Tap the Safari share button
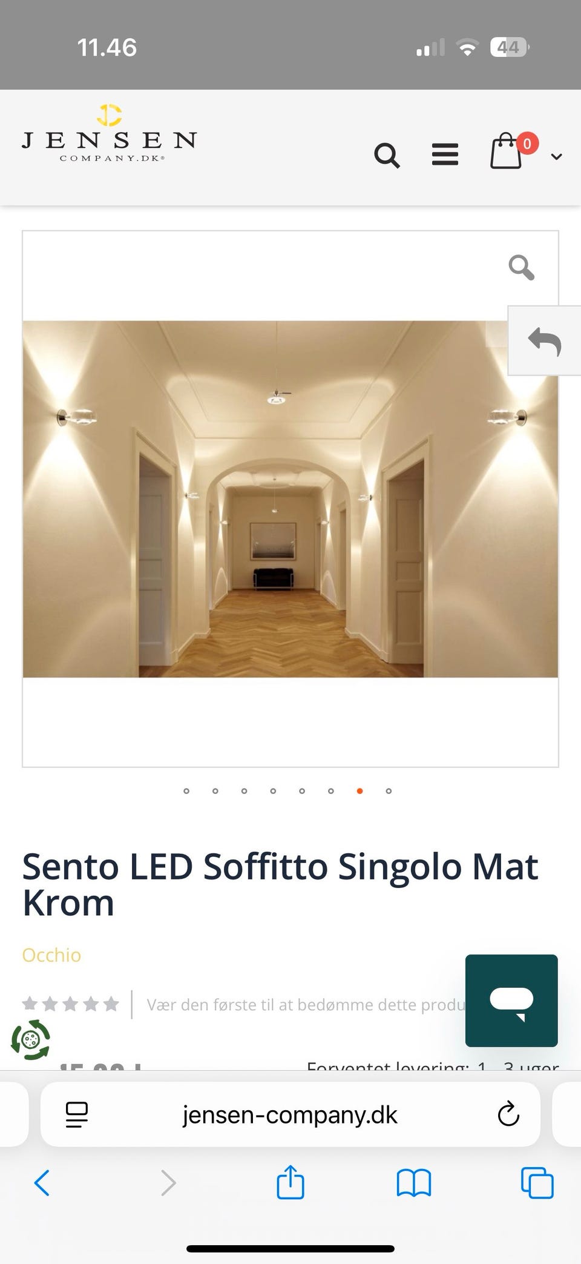 290,1182
